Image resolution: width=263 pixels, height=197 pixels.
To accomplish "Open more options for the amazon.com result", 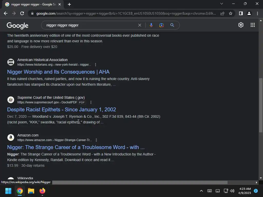I will coord(96,140).
